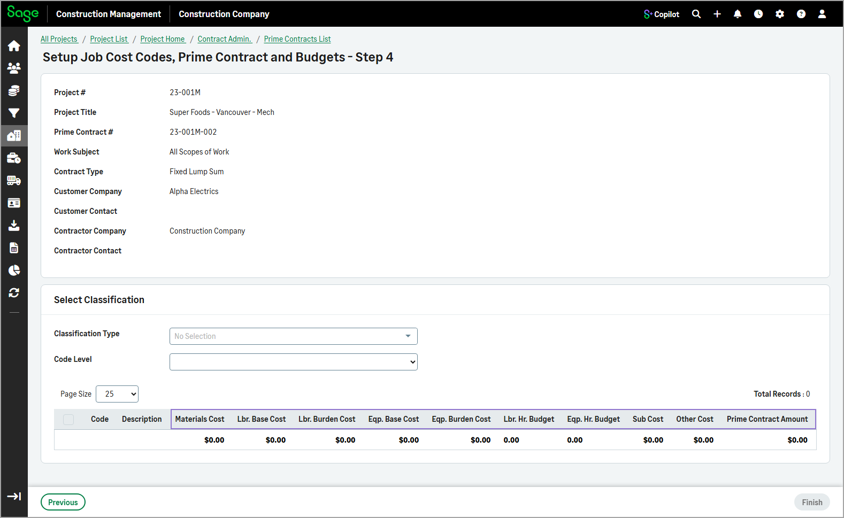
Task: Toggle the select-all checkbox in table header
Action: (x=68, y=420)
